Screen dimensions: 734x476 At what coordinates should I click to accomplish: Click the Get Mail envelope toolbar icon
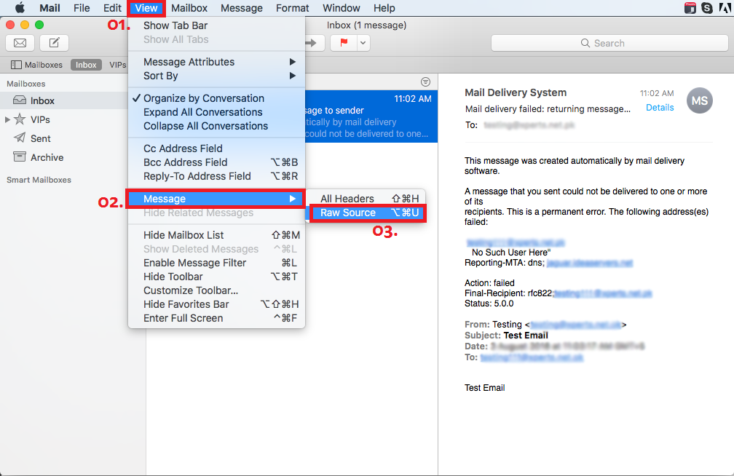point(20,43)
